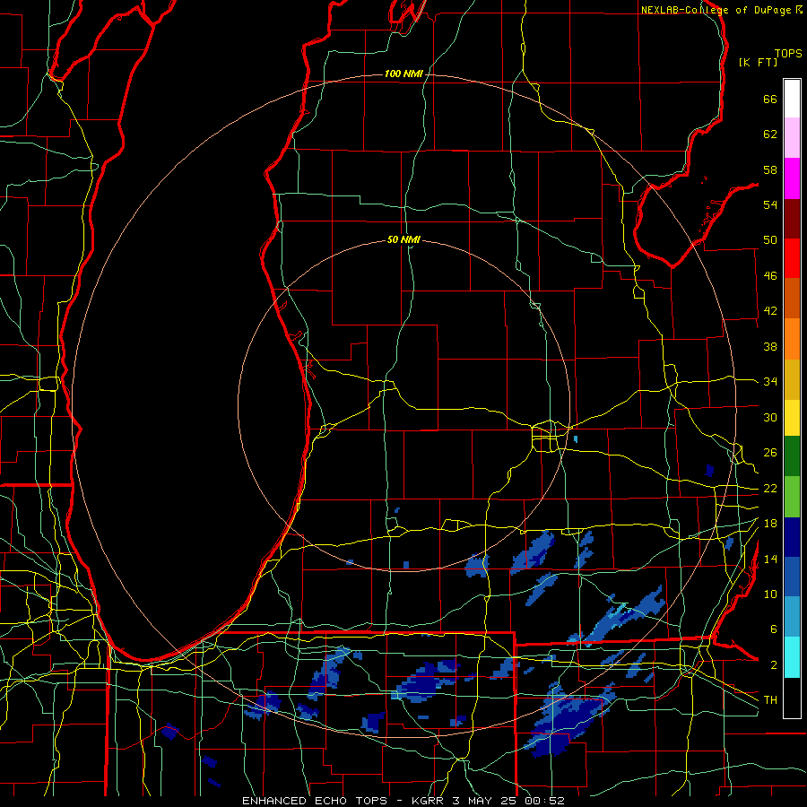
Task: Click the 3 MAY 25 date stamp
Action: click(484, 801)
